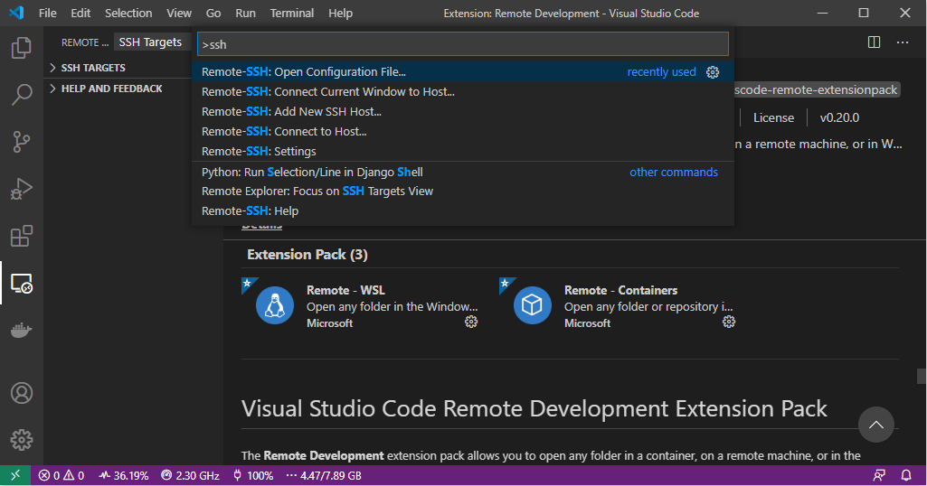
Task: Open the editor More Actions ellipsis
Action: [x=903, y=42]
